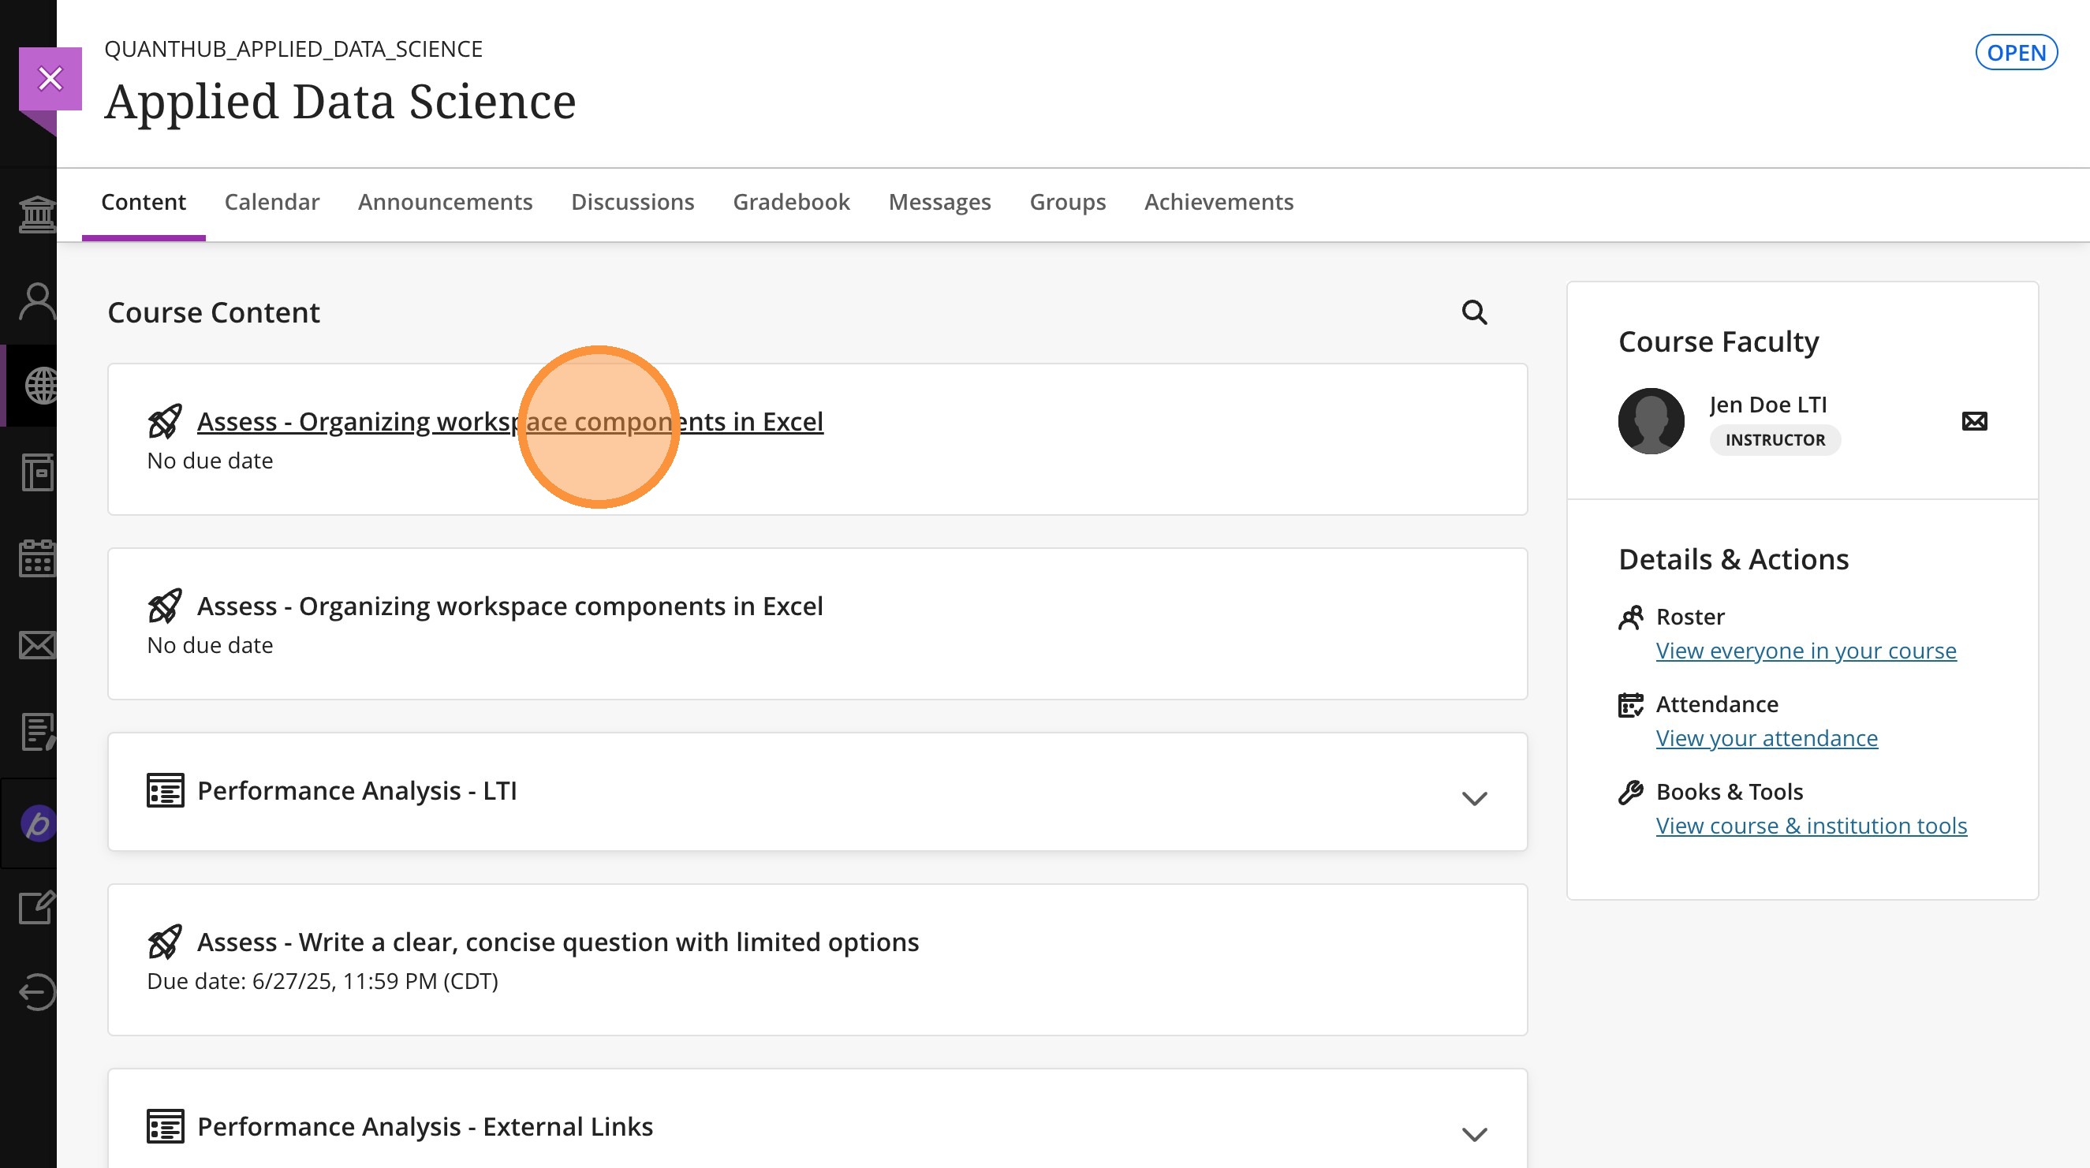This screenshot has width=2090, height=1168.
Task: Click the sidebar calendar icon
Action: coord(37,558)
